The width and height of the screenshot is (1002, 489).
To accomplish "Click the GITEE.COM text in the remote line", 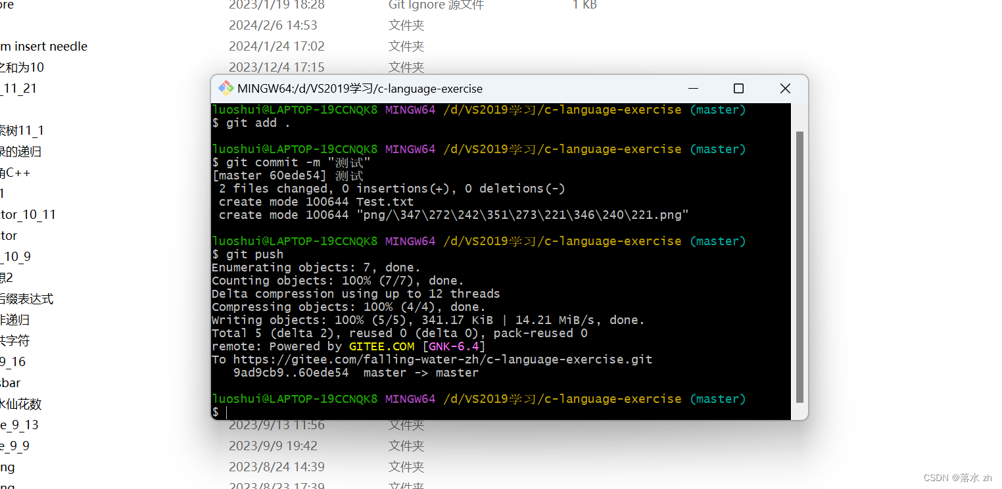I will 381,346.
